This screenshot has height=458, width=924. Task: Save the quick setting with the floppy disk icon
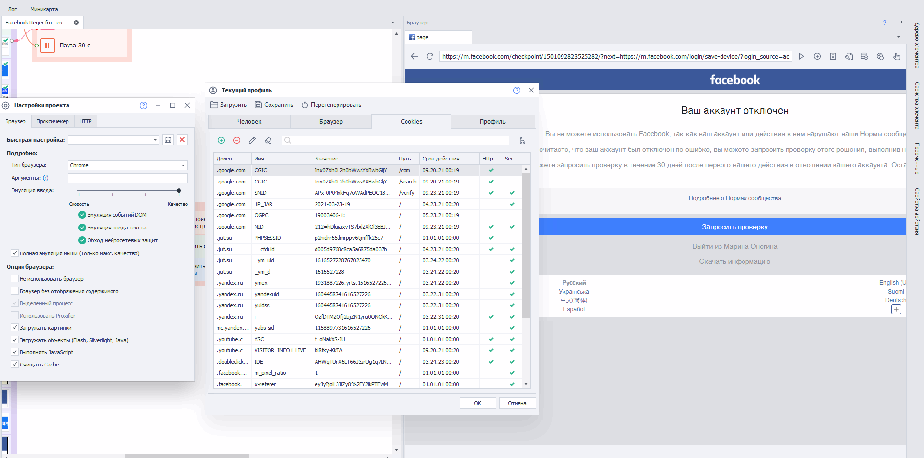168,140
